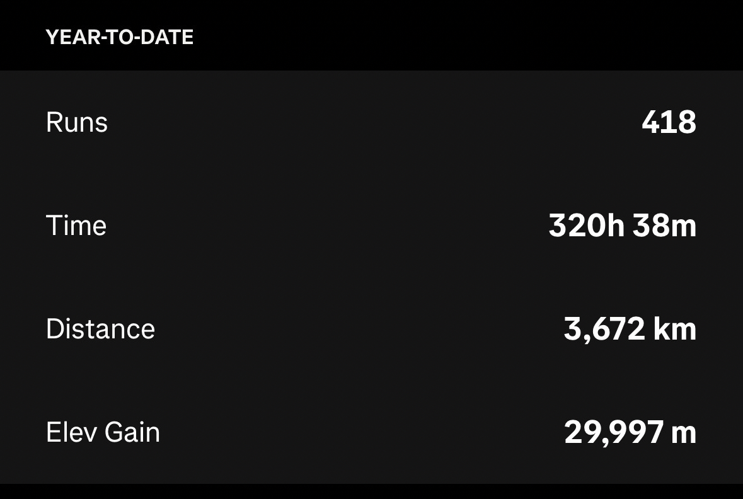Click the YEAR-TO-DATE section header

click(x=119, y=37)
